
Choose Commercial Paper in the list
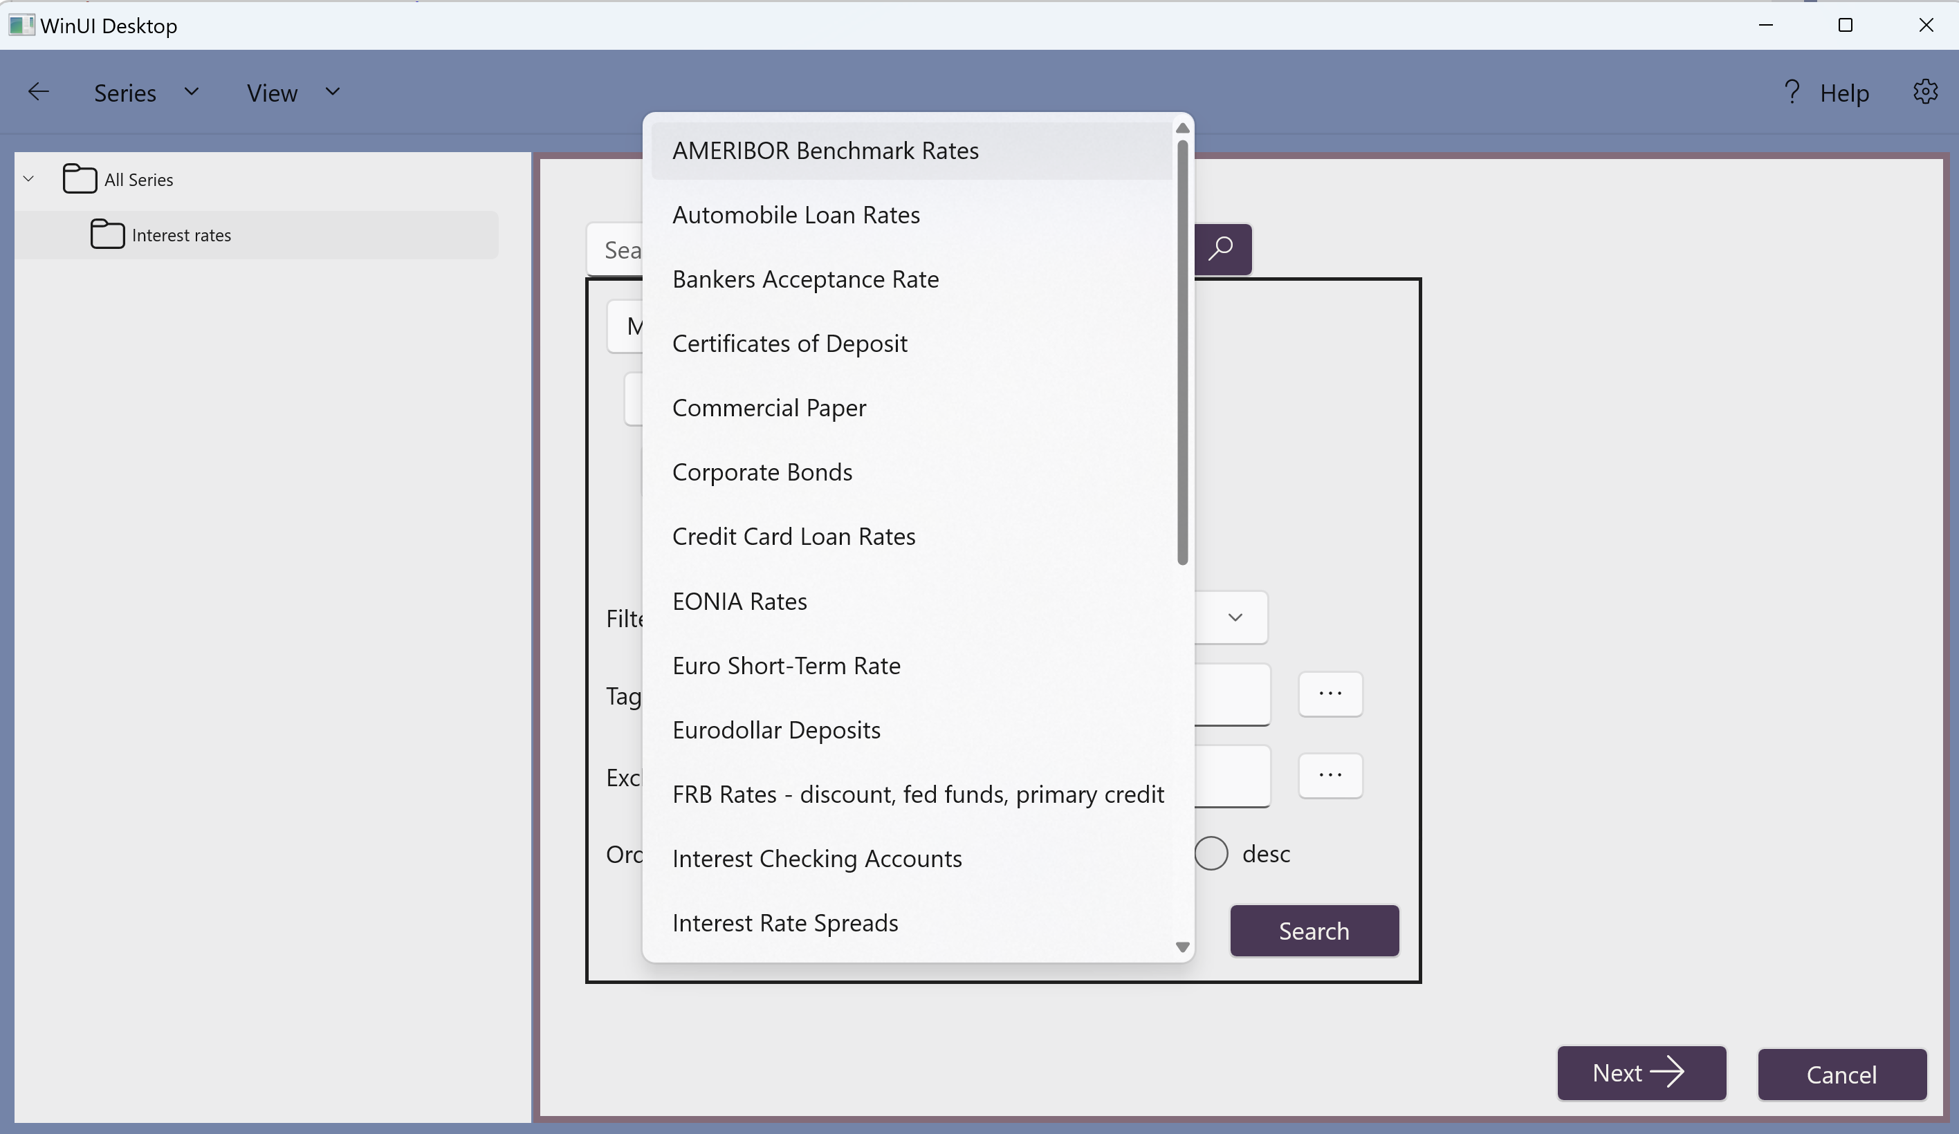point(769,408)
